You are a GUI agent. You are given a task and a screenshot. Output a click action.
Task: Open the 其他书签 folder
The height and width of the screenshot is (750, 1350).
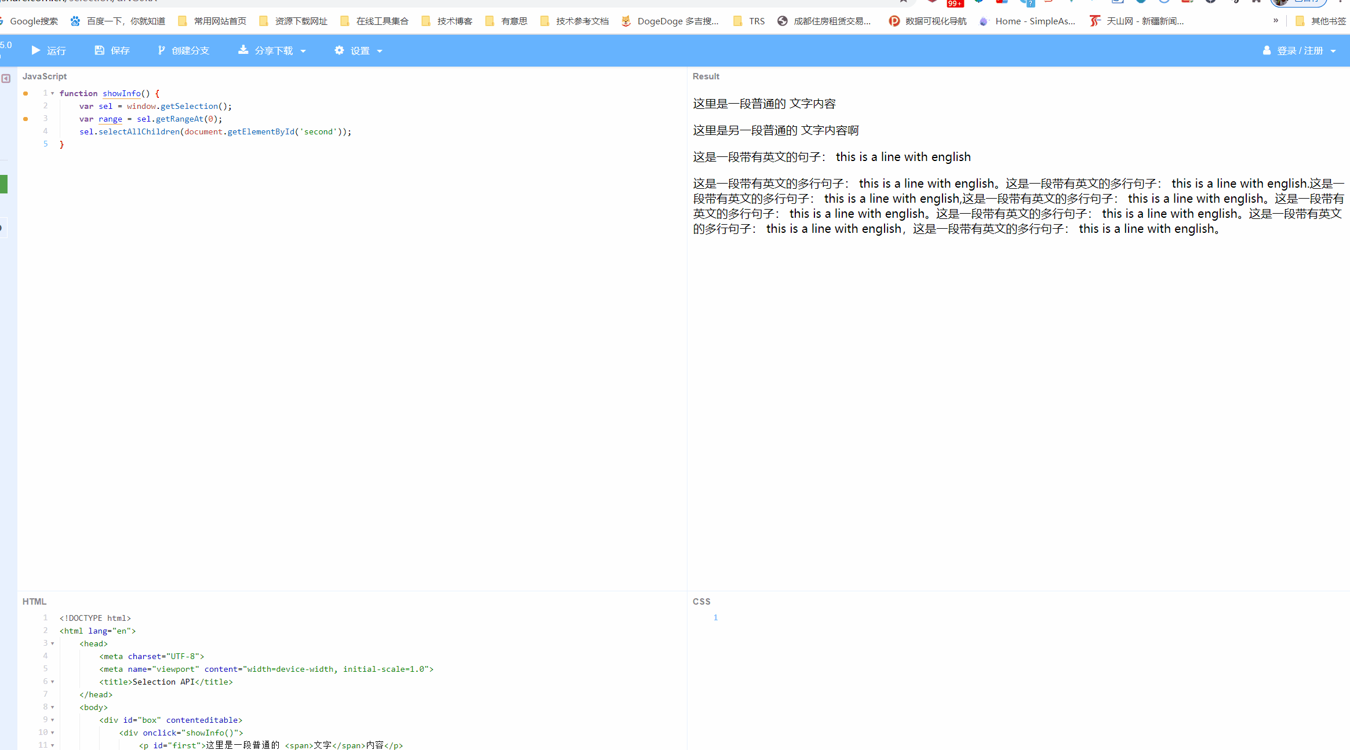click(1321, 21)
